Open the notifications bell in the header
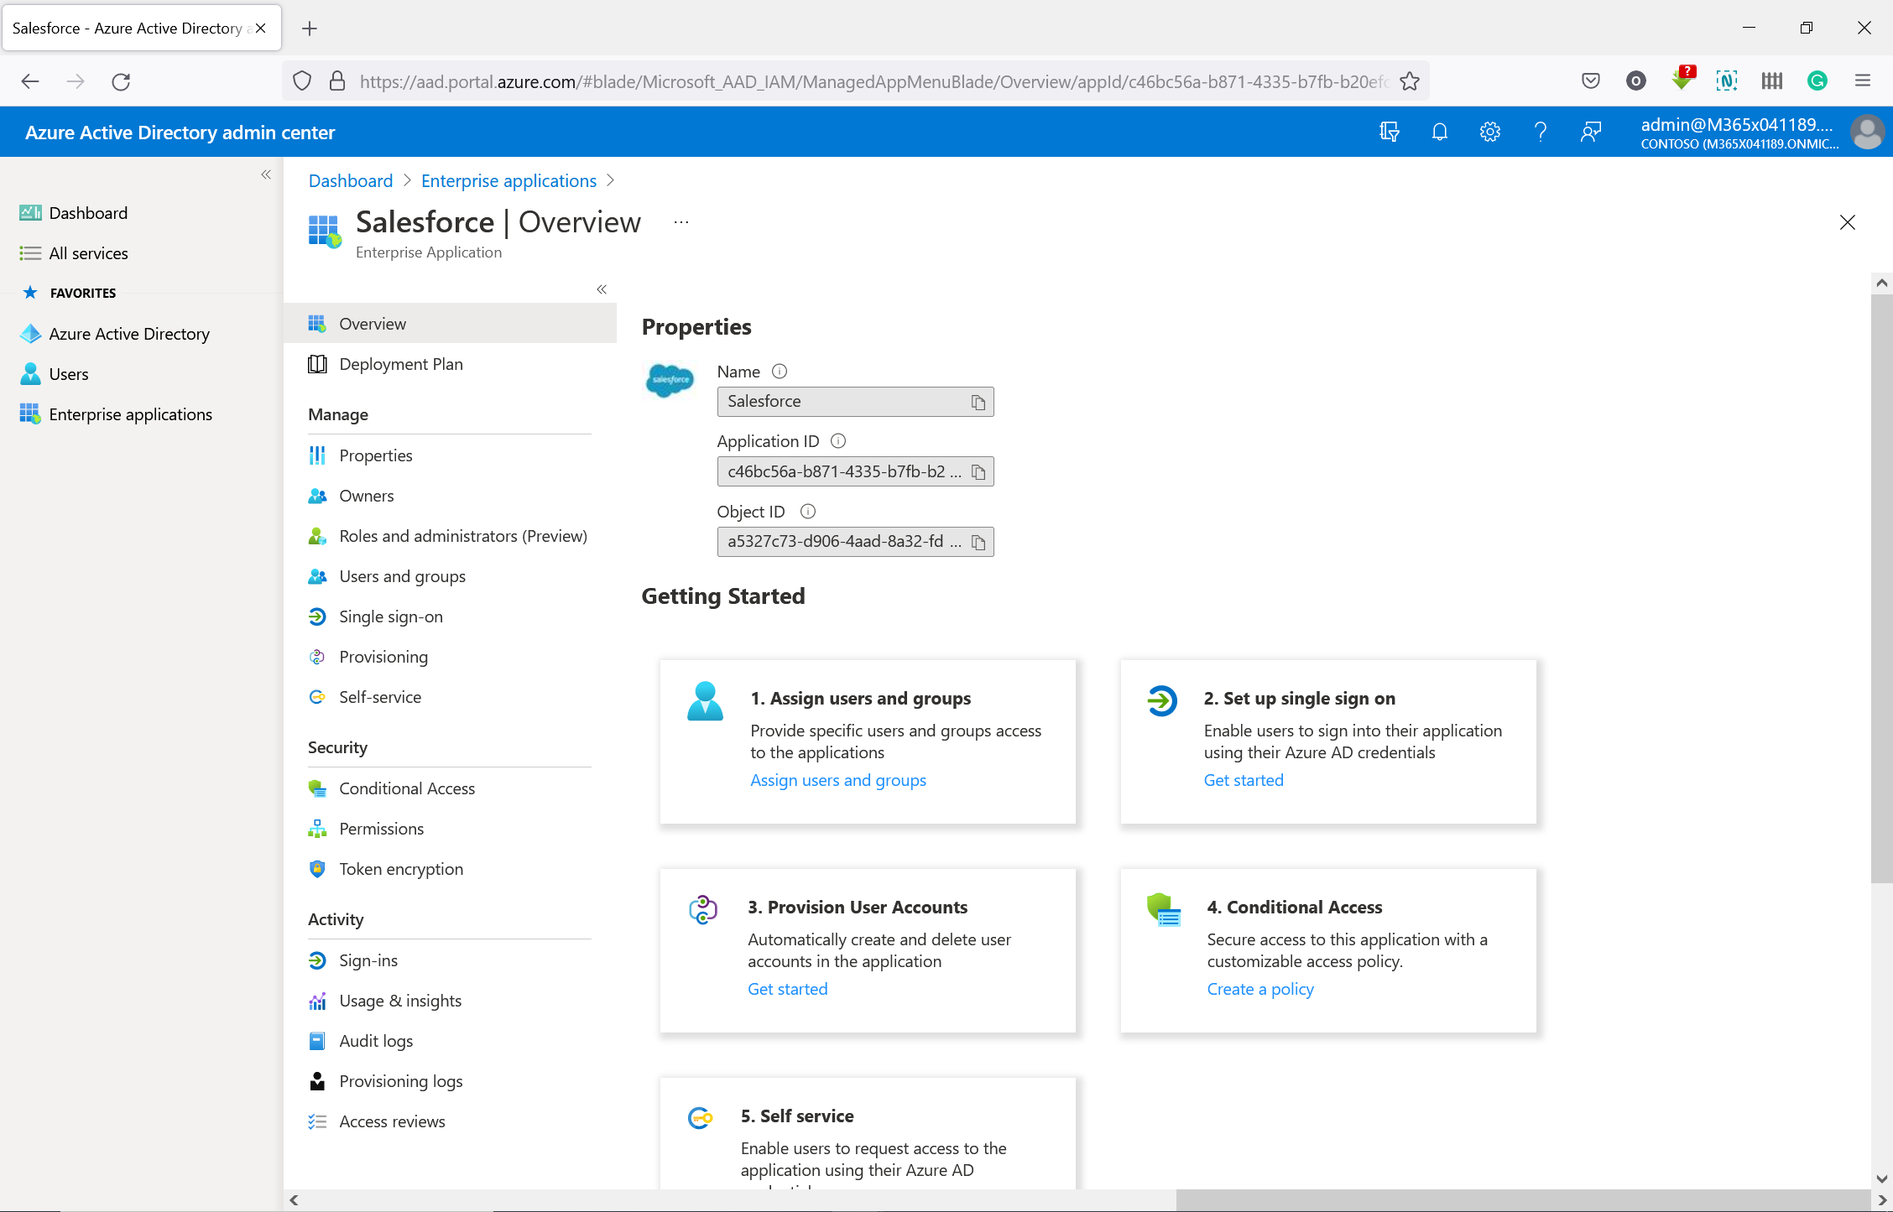This screenshot has height=1212, width=1893. click(1440, 132)
